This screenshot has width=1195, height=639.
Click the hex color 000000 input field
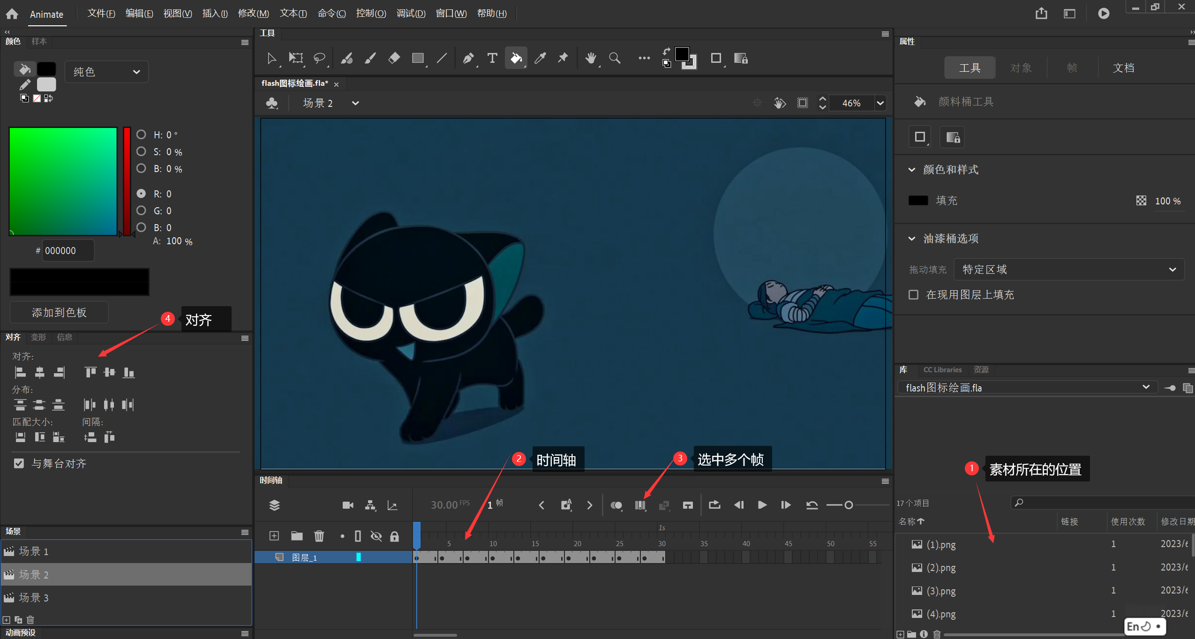tap(68, 251)
